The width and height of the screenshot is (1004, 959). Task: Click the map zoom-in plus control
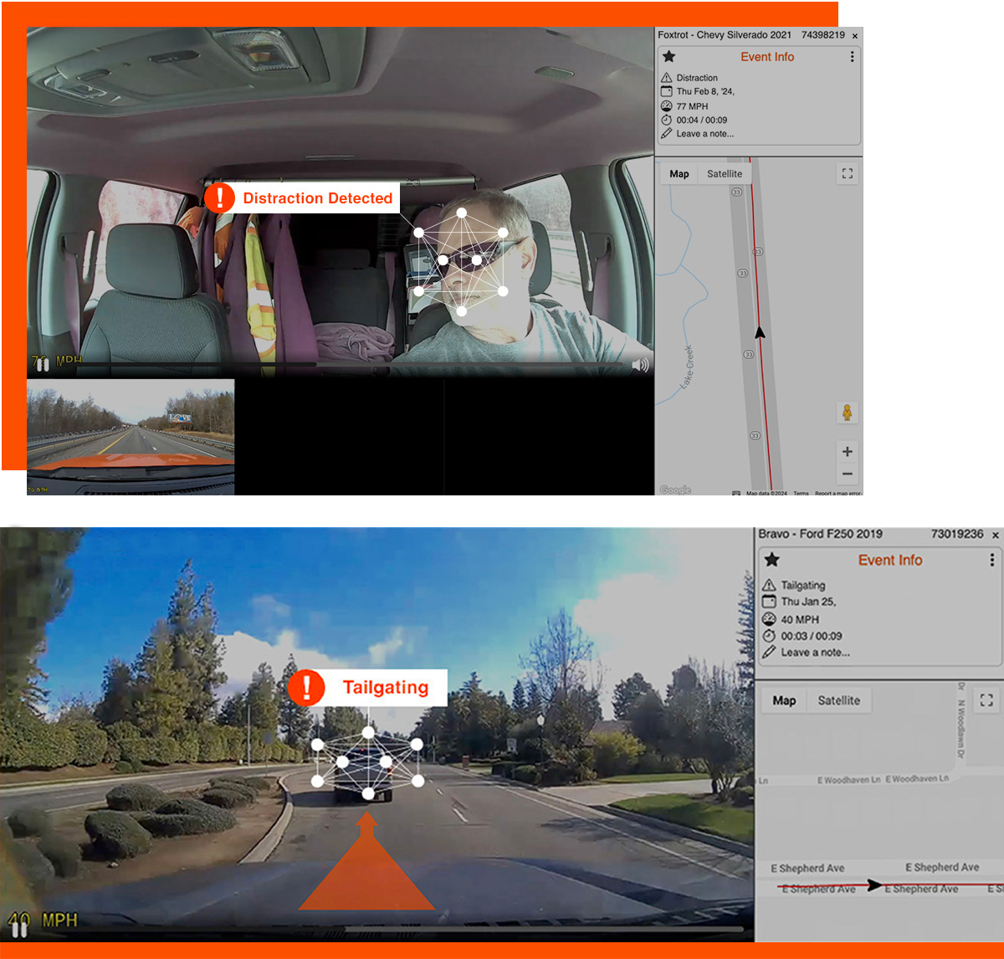tap(847, 451)
